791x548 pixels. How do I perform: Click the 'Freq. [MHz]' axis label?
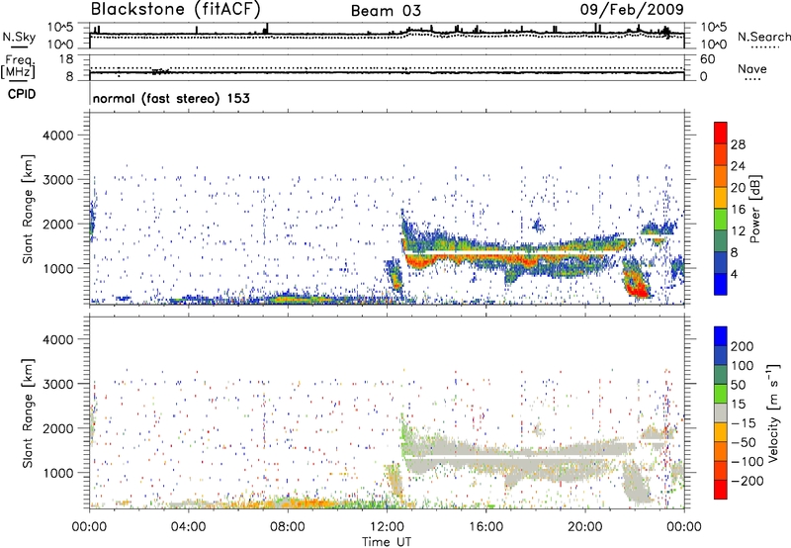pyautogui.click(x=18, y=66)
